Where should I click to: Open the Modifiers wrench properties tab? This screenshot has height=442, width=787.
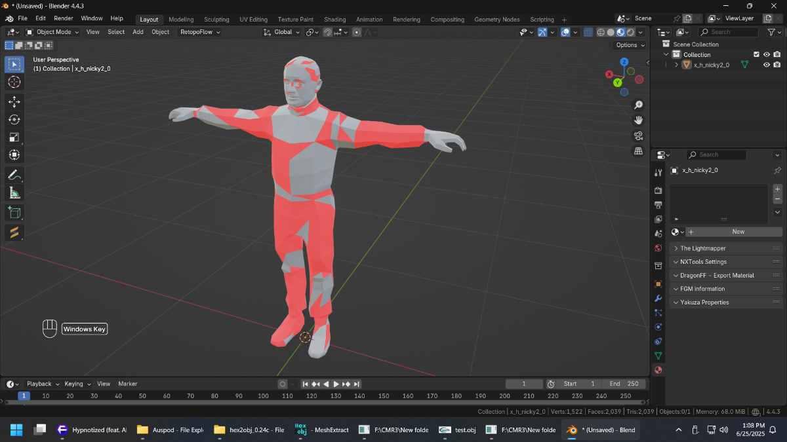pyautogui.click(x=658, y=298)
